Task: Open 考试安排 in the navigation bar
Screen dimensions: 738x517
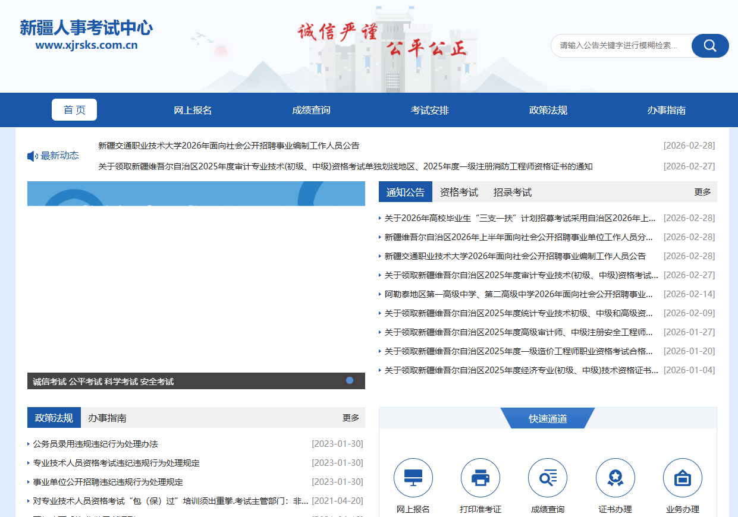Action: [x=429, y=110]
